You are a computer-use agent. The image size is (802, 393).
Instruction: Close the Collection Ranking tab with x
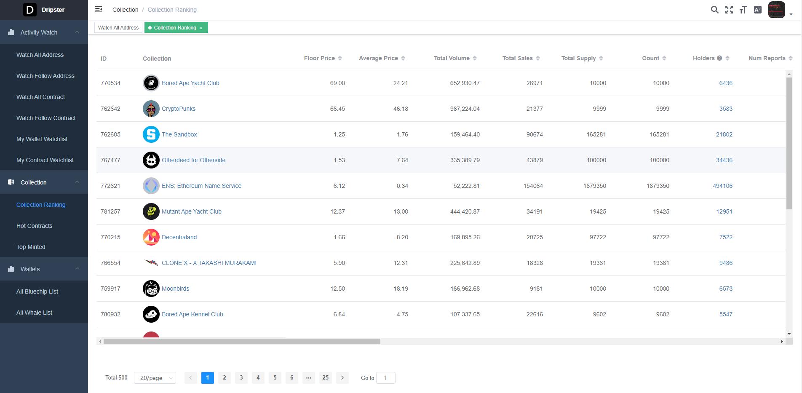(201, 28)
